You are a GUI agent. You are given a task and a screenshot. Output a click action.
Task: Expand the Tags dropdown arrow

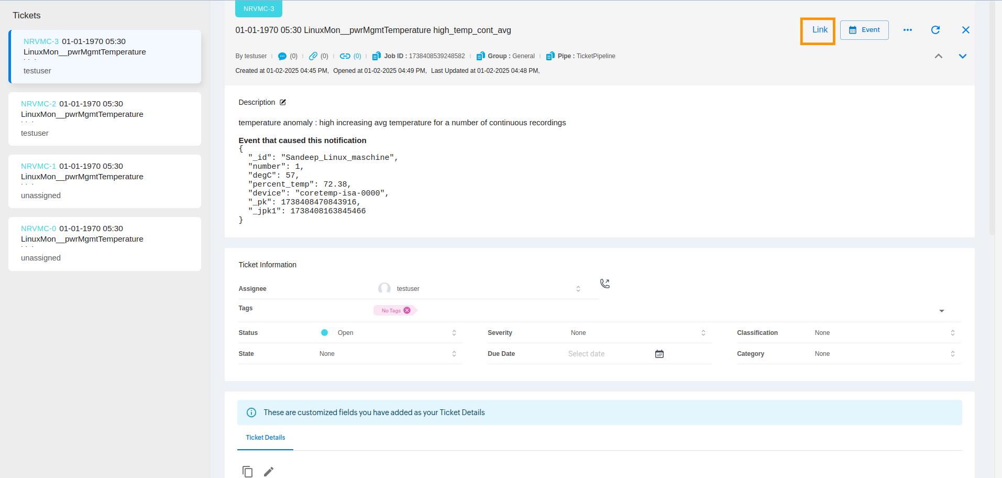pos(942,311)
